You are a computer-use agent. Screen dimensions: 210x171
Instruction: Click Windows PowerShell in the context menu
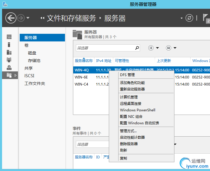point(137,110)
